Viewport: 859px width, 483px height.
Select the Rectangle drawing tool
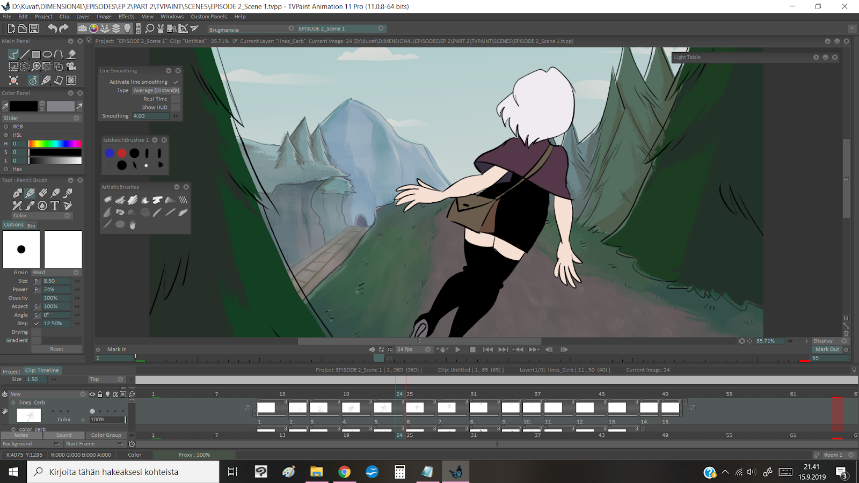point(35,54)
